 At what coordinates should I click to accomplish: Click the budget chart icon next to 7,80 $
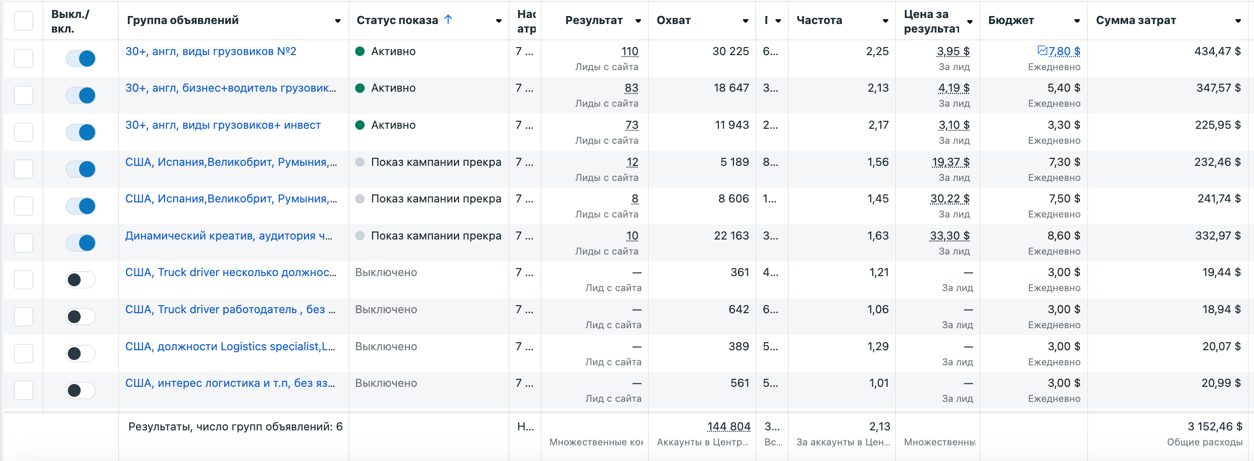pos(1042,51)
